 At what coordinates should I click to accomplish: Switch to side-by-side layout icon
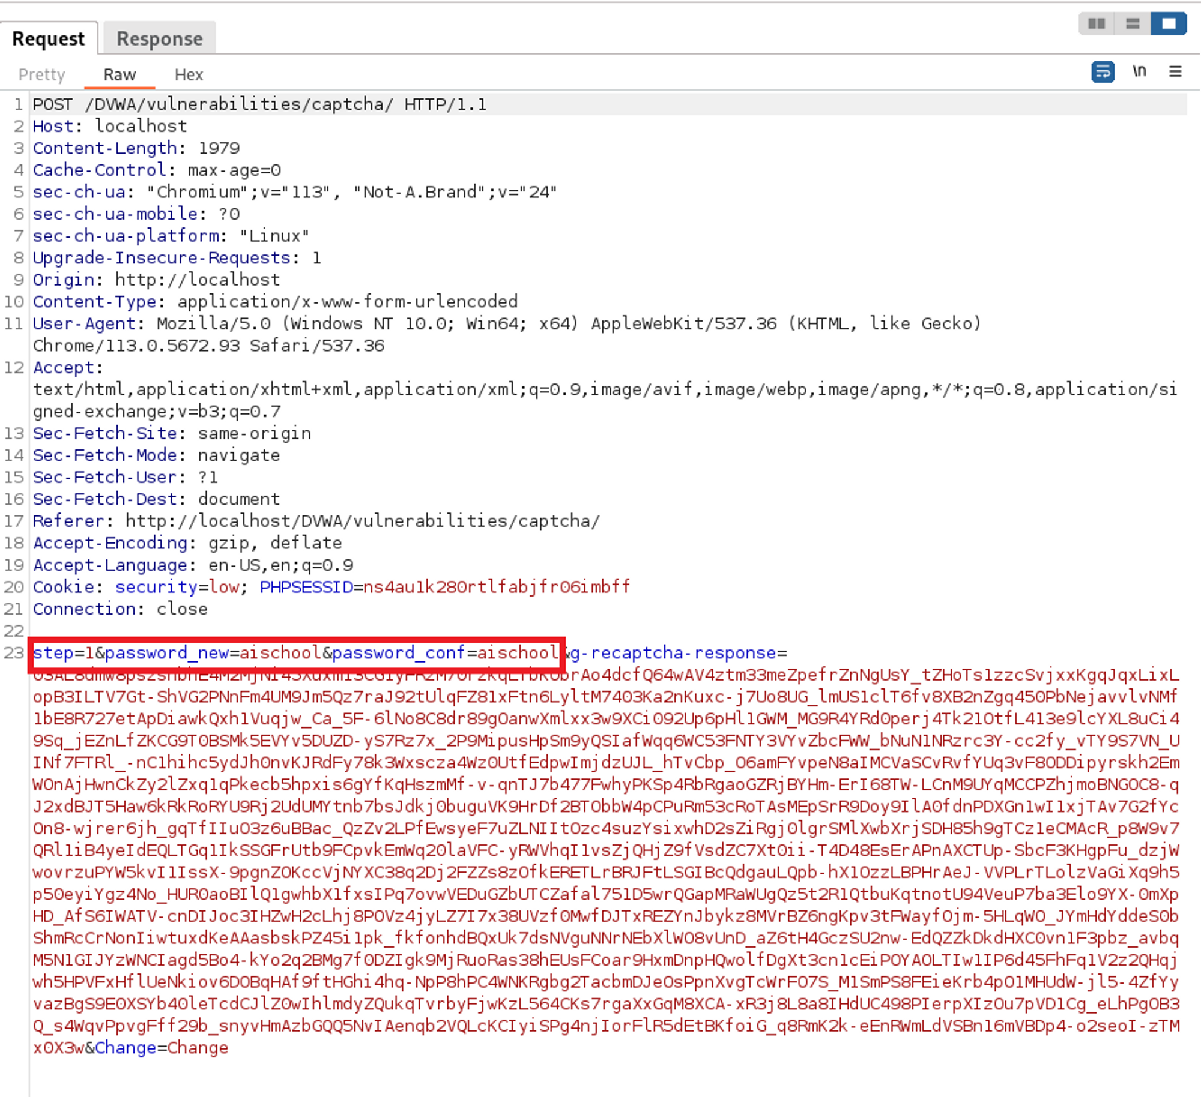coord(1097,23)
